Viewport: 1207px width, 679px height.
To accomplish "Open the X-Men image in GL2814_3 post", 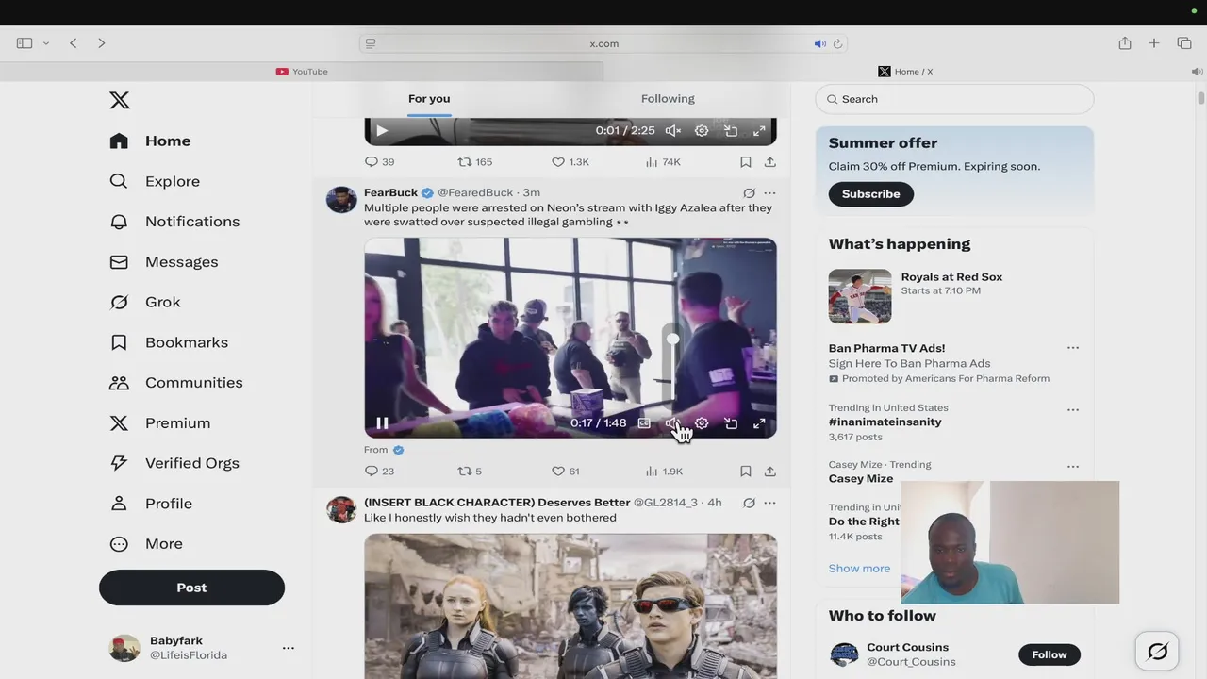I will [x=570, y=606].
